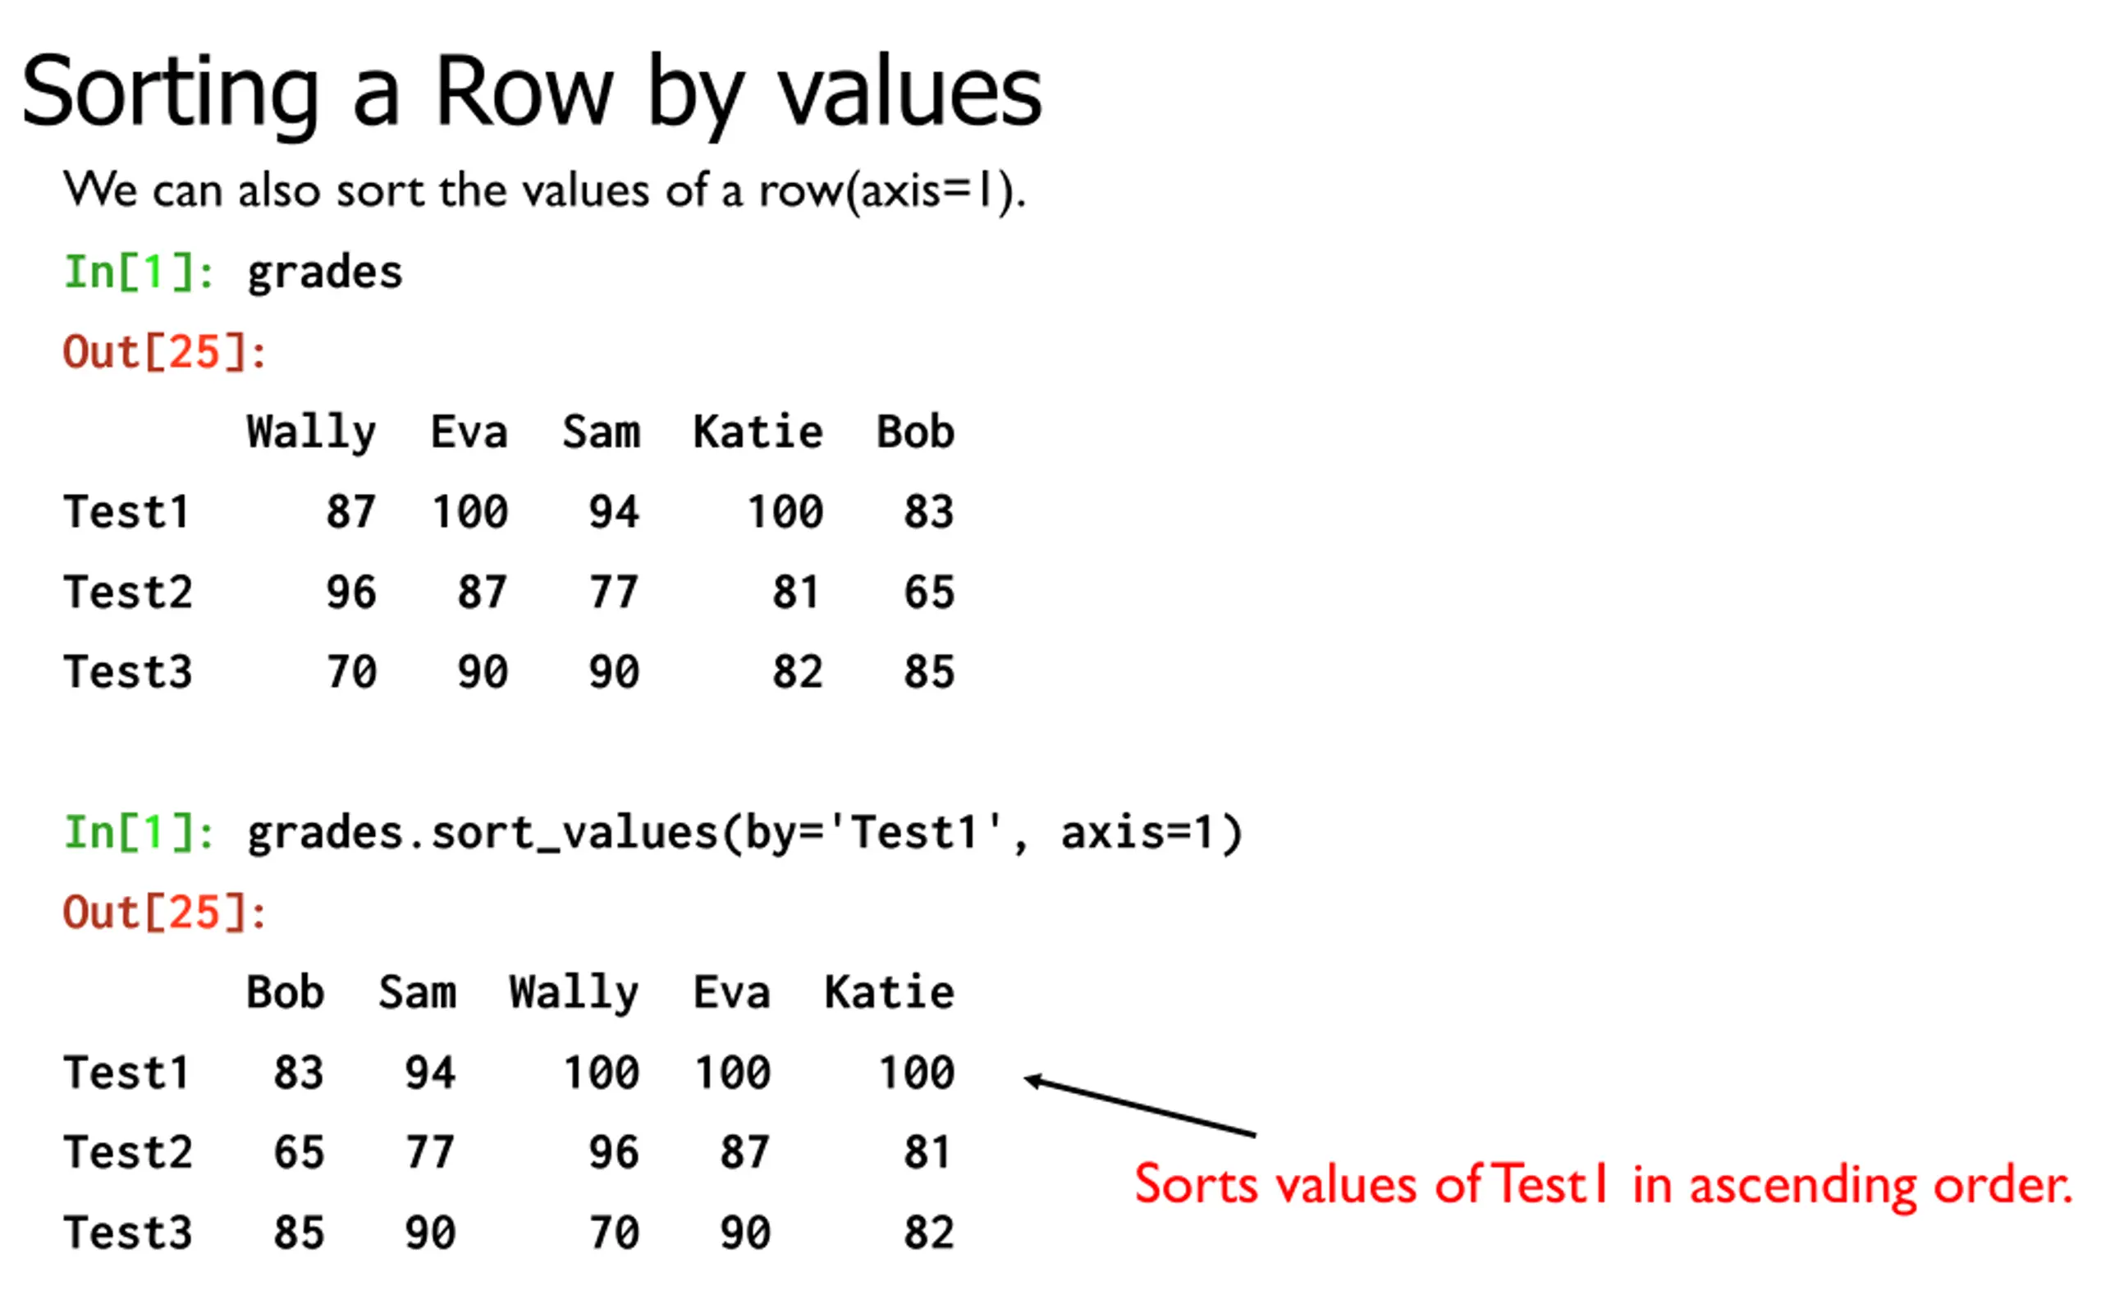The height and width of the screenshot is (1313, 2101).
Task: Select the Bob column header in the sorted table
Action: pos(286,991)
